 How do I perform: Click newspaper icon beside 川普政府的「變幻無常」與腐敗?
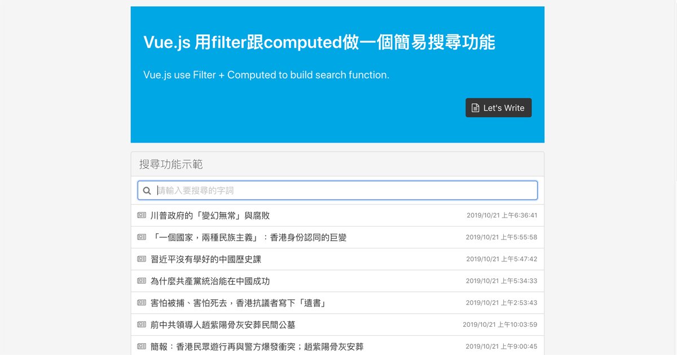pyautogui.click(x=142, y=215)
